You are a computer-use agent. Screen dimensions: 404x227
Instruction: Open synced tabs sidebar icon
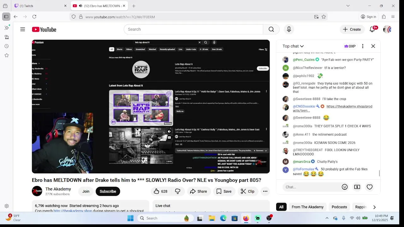(7, 37)
